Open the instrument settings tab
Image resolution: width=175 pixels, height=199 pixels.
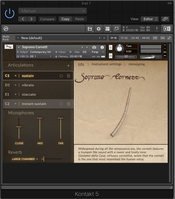pyautogui.click(x=106, y=64)
